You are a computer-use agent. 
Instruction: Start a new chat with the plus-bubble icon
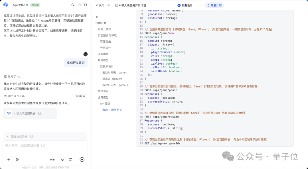(73, 5)
